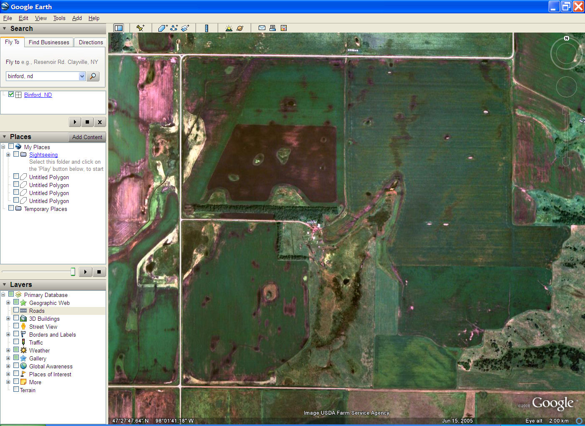Stop the search results tour

coord(87,122)
